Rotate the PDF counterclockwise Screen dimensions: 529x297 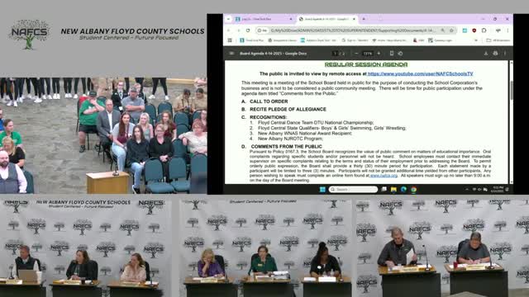400,53
